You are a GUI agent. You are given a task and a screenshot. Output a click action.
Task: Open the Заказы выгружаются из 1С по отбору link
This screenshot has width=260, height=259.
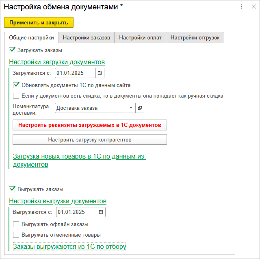(x=69, y=246)
